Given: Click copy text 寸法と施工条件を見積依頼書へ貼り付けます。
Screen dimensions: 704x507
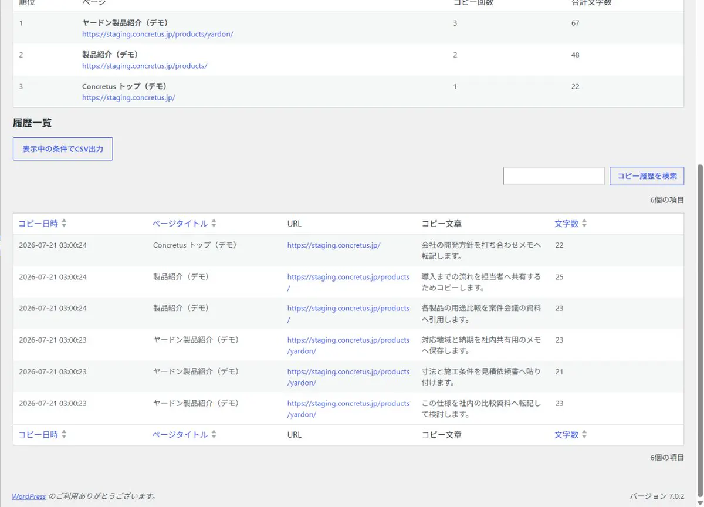Looking at the screenshot, I should (x=481, y=377).
